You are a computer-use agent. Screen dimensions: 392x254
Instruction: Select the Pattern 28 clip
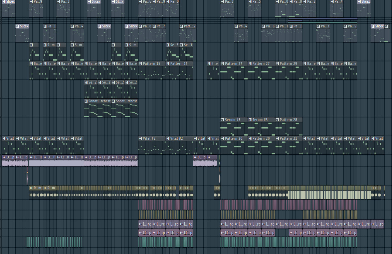click(x=289, y=126)
